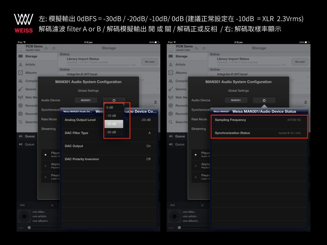
Task: Open Web Media antenna item, left iPad
Action: pyautogui.click(x=27, y=97)
